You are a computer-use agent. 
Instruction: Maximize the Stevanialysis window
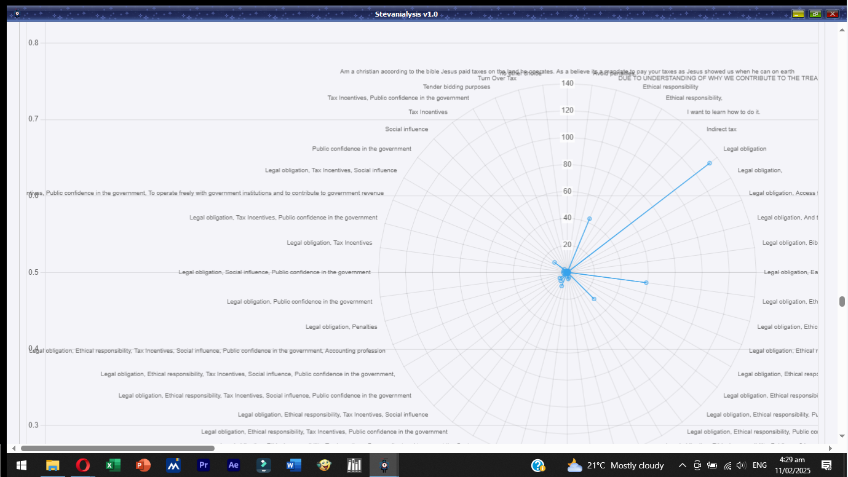point(815,14)
